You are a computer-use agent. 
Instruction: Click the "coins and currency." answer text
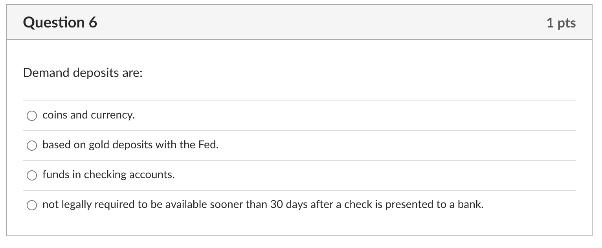pos(88,115)
